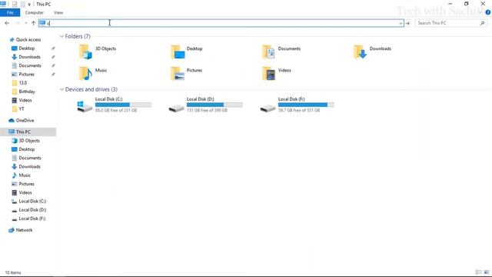The image size is (492, 277).
Task: Click the pin icon beside Downloads
Action: pos(53,57)
